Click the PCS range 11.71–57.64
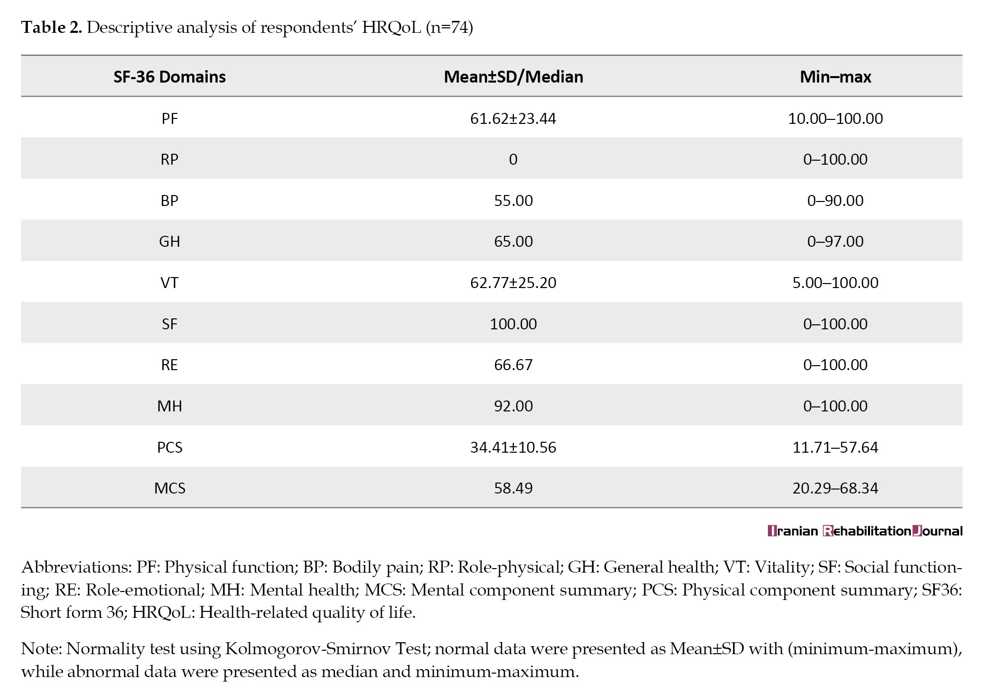 coord(835,447)
